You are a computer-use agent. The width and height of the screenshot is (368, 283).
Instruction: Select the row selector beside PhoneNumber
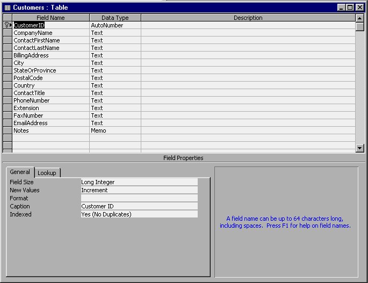(x=8, y=100)
